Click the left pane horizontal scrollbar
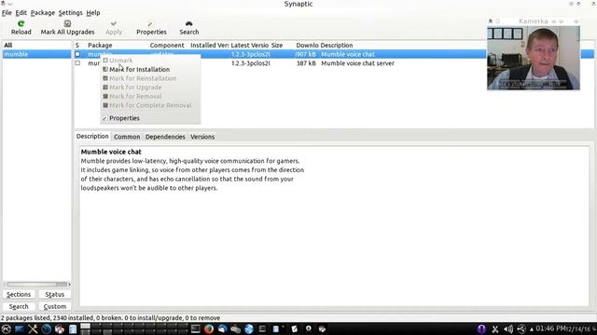Screen dimensions: 597x335 (x=36, y=284)
